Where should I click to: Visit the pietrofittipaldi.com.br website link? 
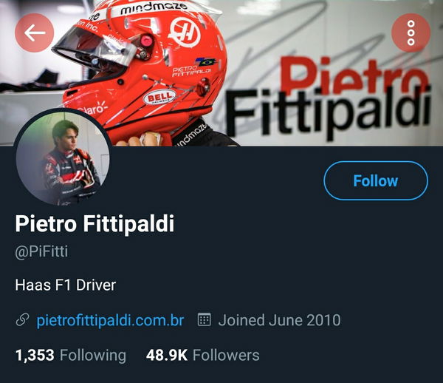[x=111, y=320]
